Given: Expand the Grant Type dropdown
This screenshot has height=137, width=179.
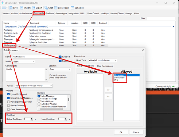Looking at the screenshot, I should 103,60.
